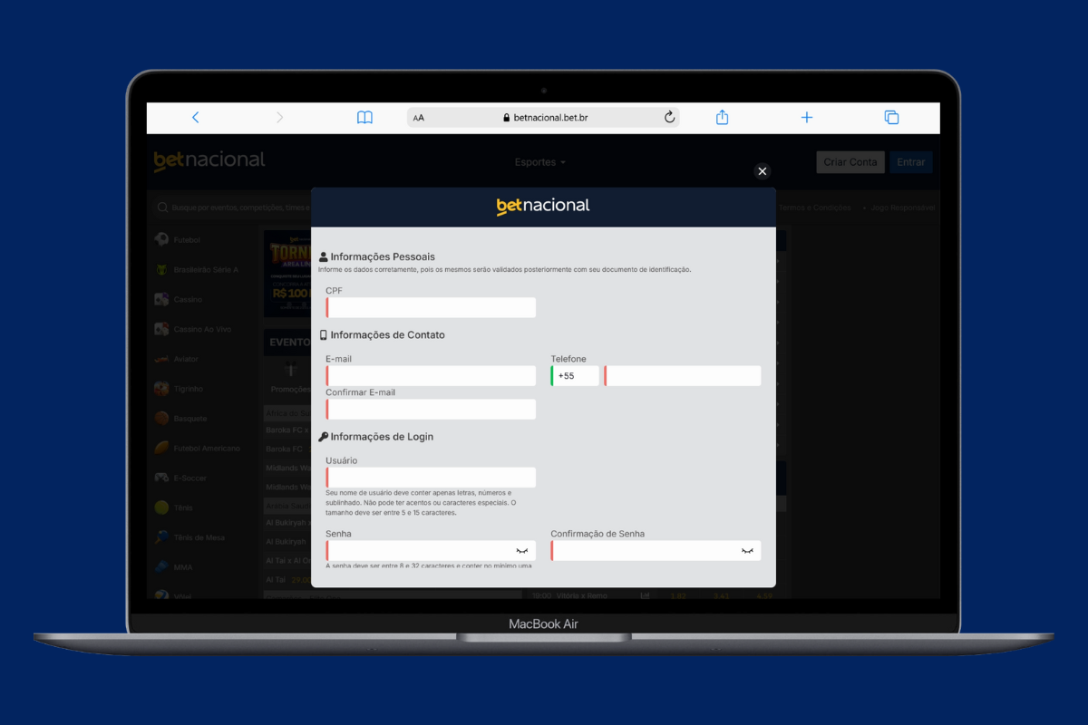The width and height of the screenshot is (1088, 725).
Task: Click the AA reader text size control
Action: point(419,118)
